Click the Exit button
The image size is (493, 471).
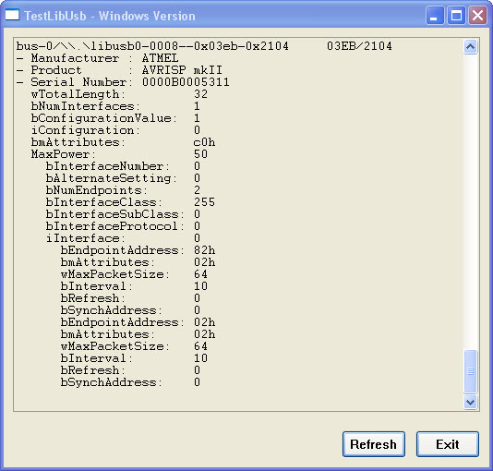pyautogui.click(x=448, y=444)
